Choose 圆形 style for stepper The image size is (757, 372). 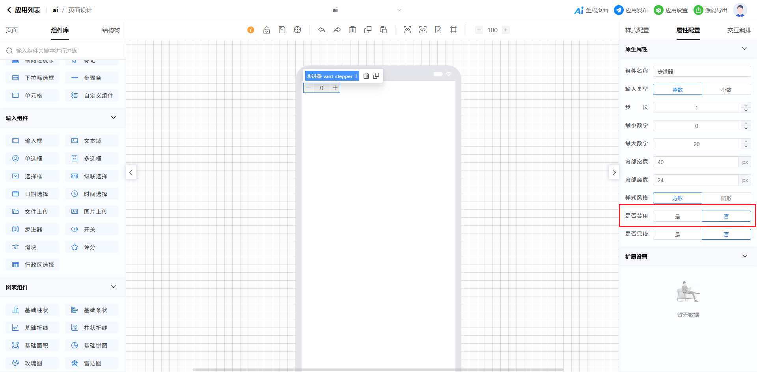(x=726, y=198)
